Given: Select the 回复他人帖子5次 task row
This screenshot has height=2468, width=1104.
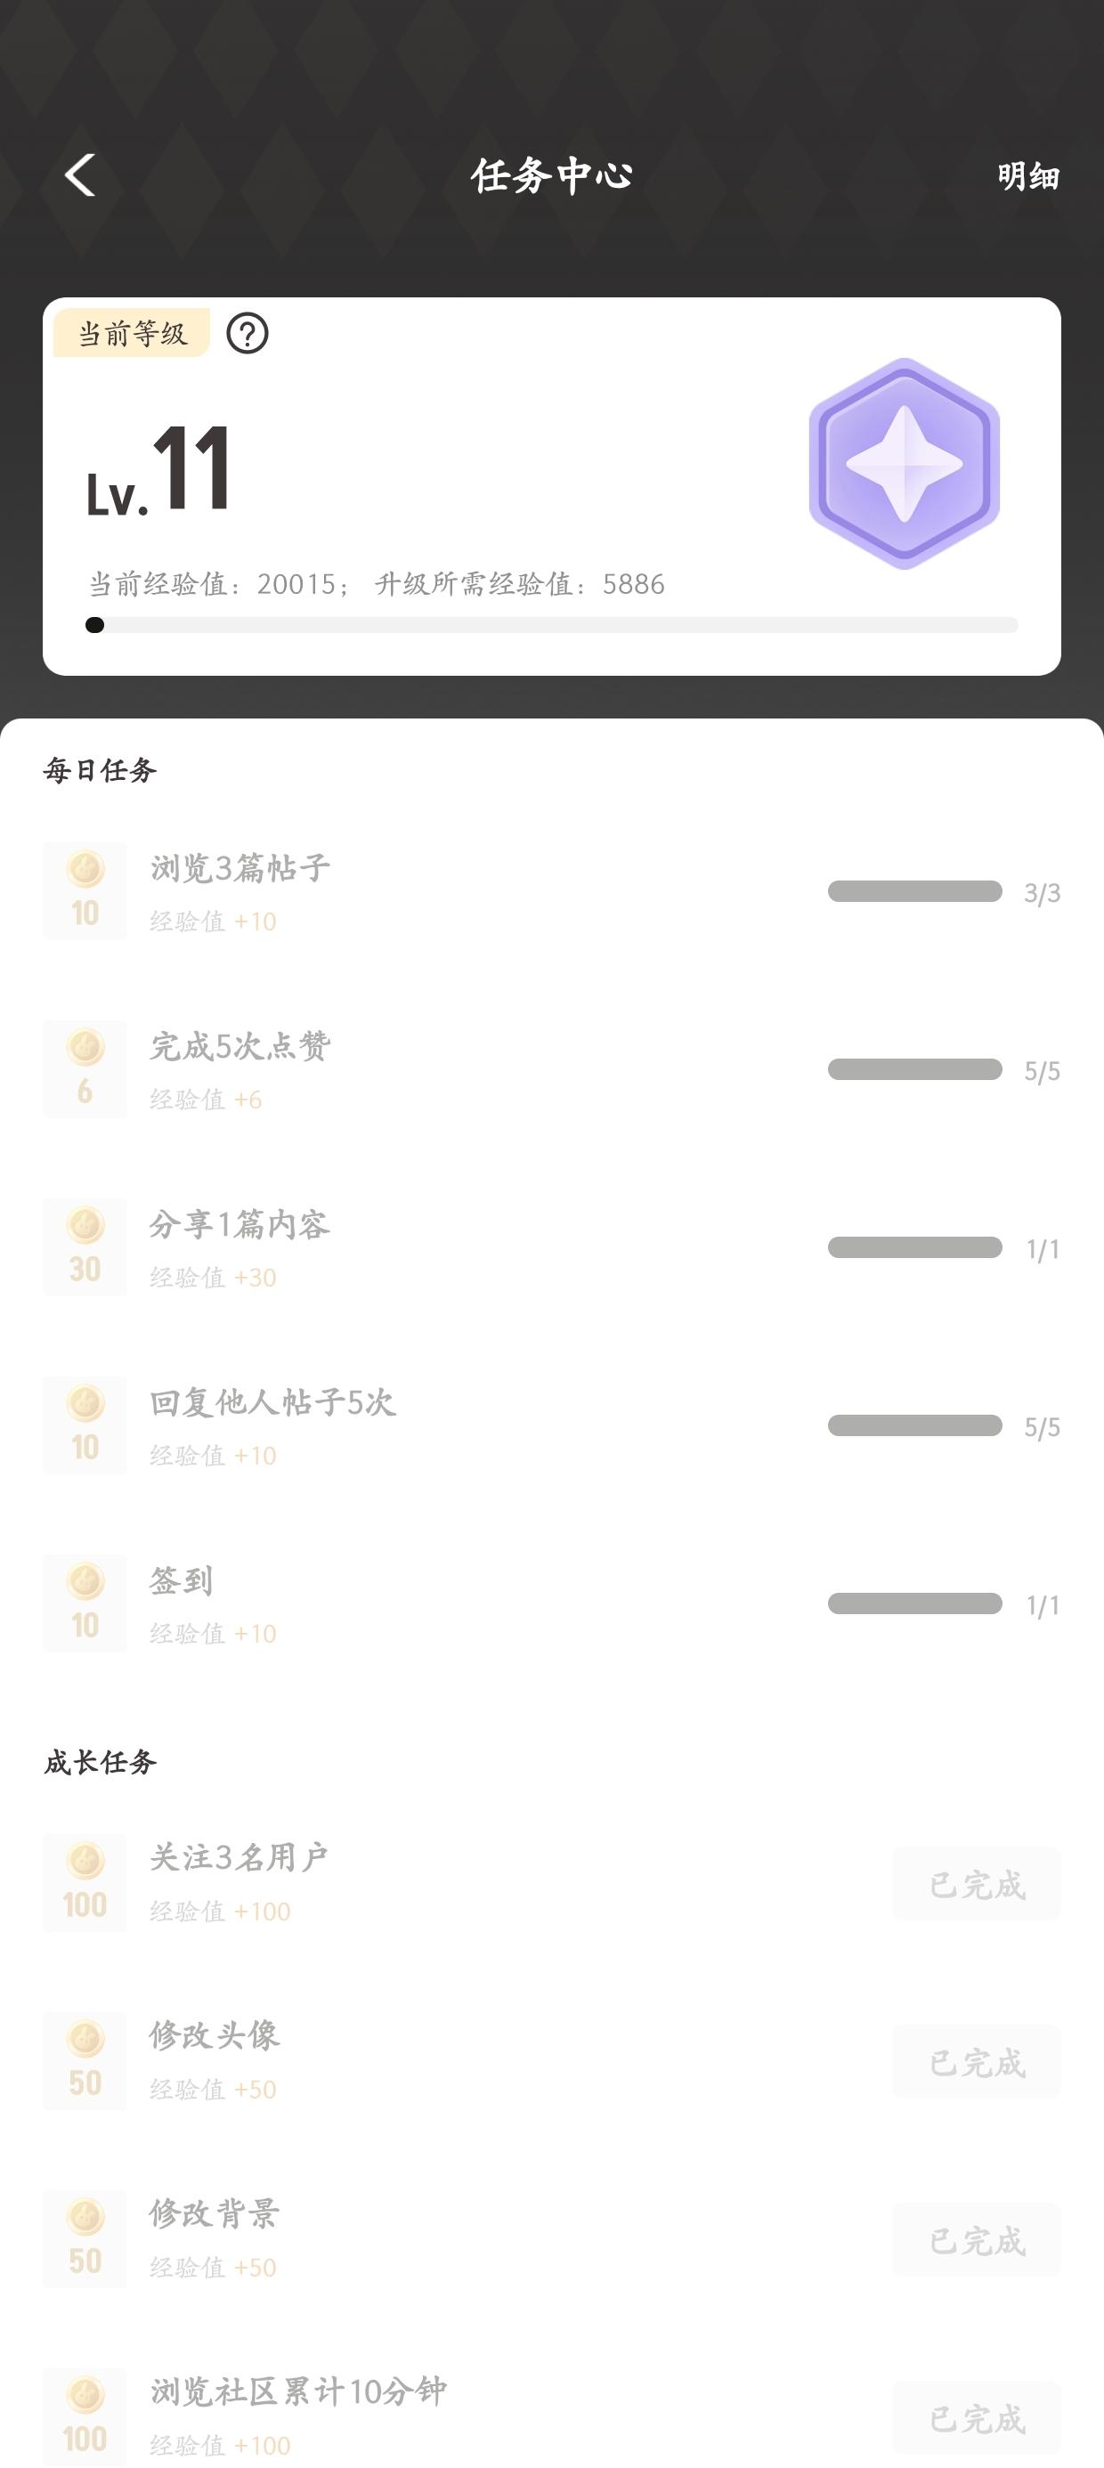Looking at the screenshot, I should [x=272, y=1402].
